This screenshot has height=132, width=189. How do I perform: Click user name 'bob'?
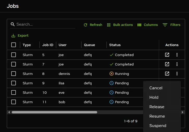[62, 102]
